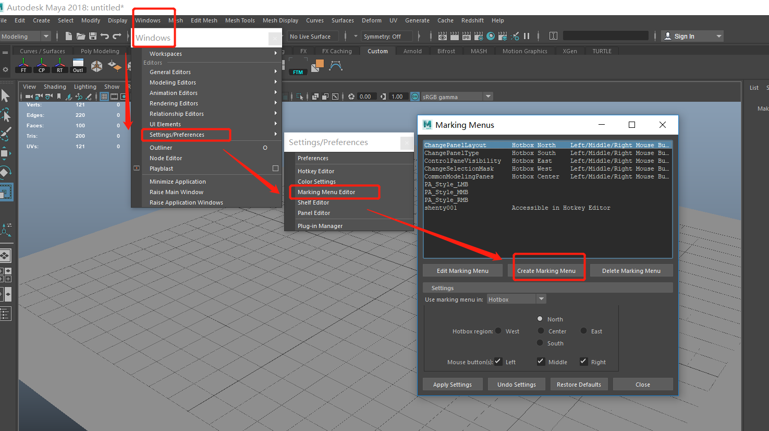
Task: Switch to the Arnold shelf tab
Action: (412, 51)
